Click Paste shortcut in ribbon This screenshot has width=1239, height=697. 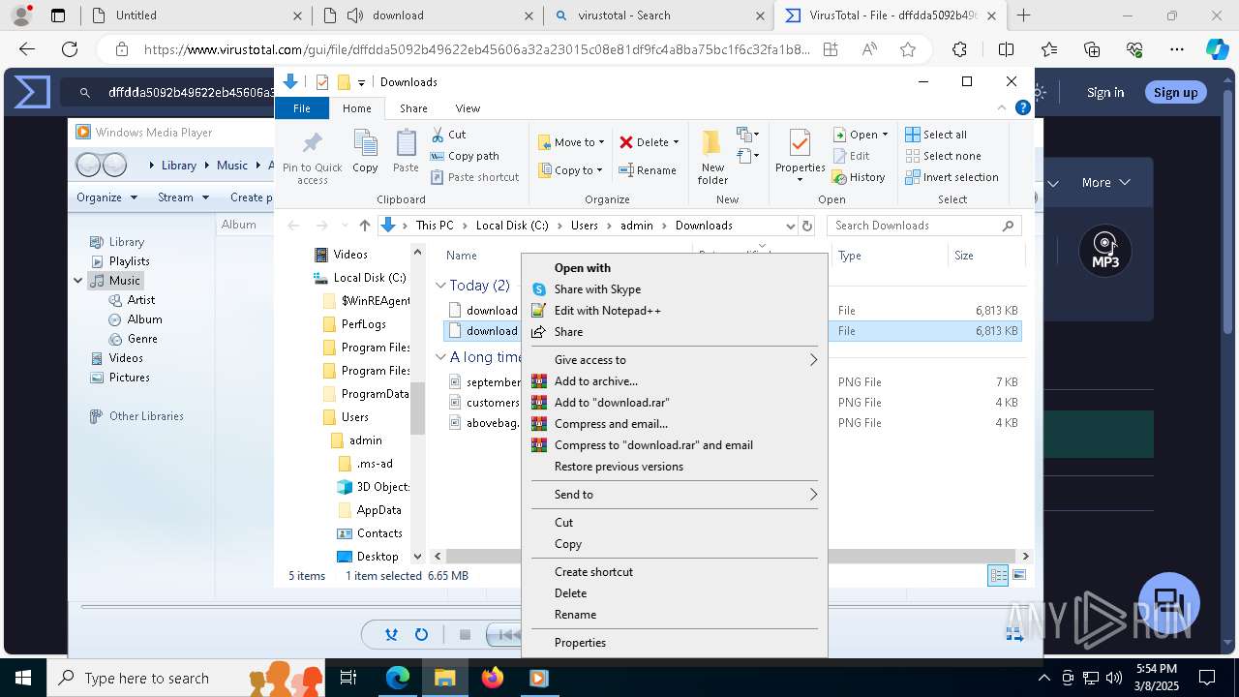coord(474,177)
